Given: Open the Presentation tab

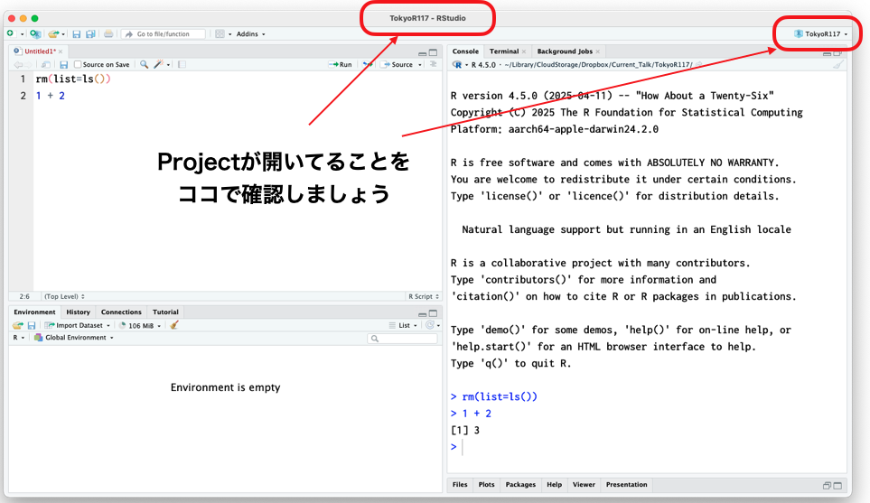Looking at the screenshot, I should point(626,485).
